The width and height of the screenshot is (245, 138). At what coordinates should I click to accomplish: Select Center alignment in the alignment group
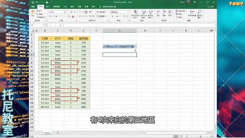click(x=83, y=16)
